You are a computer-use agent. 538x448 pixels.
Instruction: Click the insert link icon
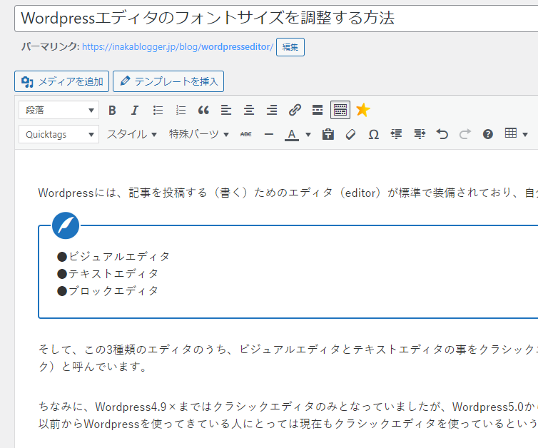[x=295, y=110]
